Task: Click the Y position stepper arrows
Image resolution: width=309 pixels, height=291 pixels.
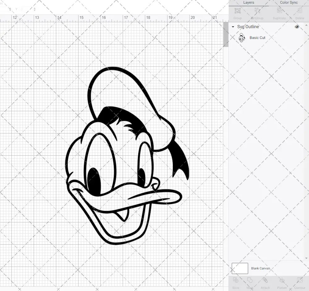Action: coord(35,9)
